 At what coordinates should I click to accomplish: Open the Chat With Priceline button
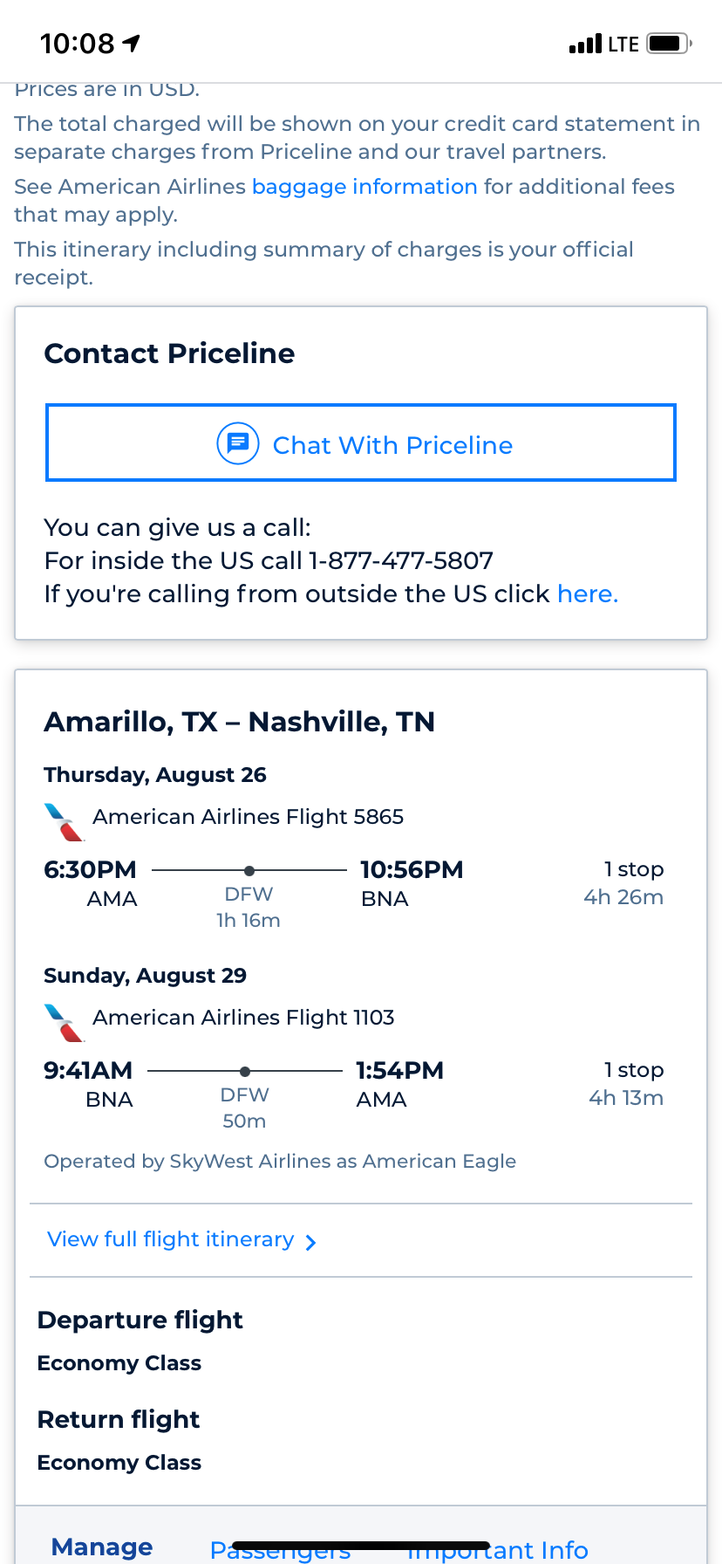coord(361,442)
